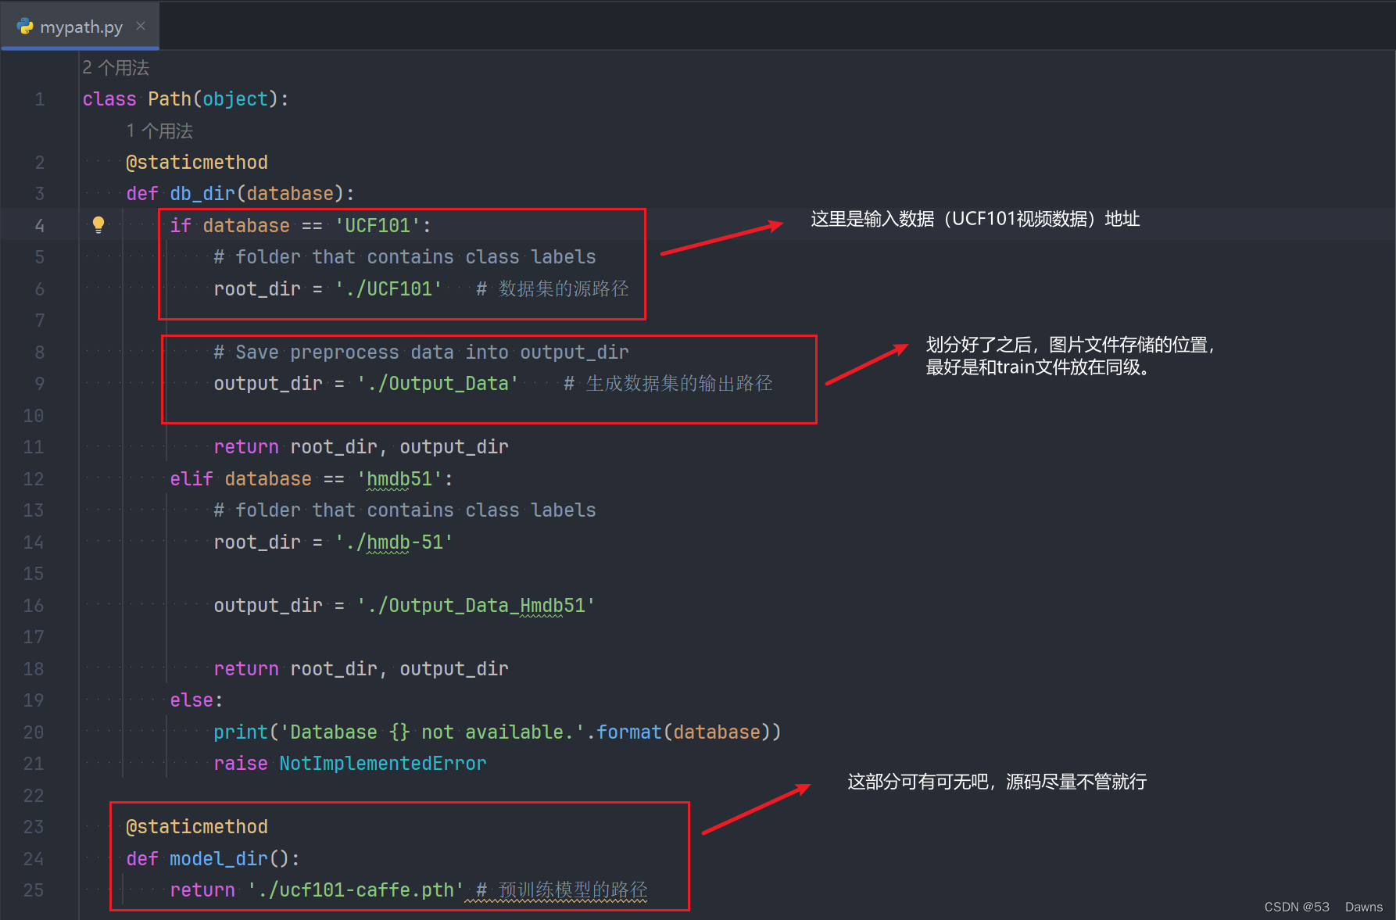Click the 'class Path(object)' declaration
The height and width of the screenshot is (920, 1396).
click(x=184, y=98)
